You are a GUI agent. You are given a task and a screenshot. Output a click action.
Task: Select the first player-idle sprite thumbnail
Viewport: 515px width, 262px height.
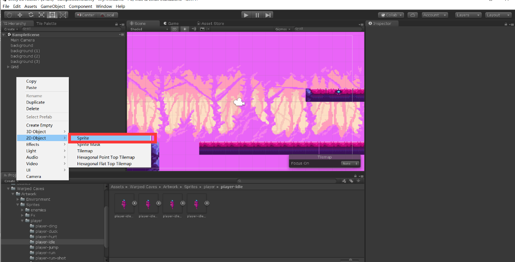tap(124, 203)
